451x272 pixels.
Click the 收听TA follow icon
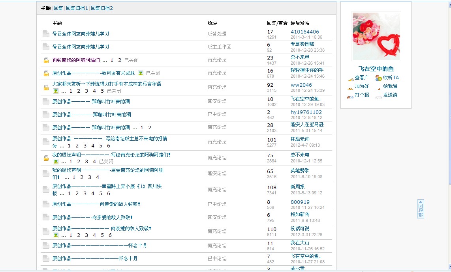378,78
